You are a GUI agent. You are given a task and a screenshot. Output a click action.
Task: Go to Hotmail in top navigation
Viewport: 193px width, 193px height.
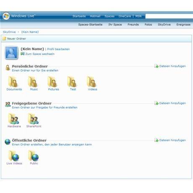(95, 16)
